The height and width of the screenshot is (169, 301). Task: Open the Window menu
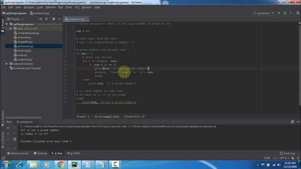[87, 8]
